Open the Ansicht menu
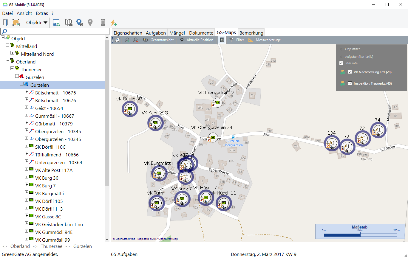 (24, 13)
